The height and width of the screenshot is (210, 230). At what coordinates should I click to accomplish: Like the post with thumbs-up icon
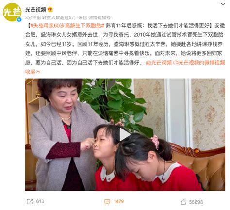pyautogui.click(x=183, y=202)
